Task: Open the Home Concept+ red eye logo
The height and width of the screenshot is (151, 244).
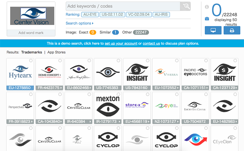Action: click(49, 72)
